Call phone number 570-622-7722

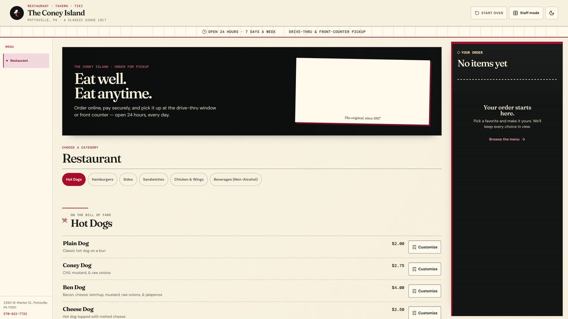[15, 314]
